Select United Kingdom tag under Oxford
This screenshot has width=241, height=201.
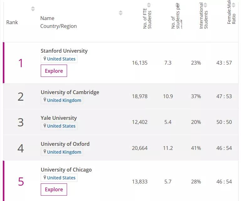64,152
